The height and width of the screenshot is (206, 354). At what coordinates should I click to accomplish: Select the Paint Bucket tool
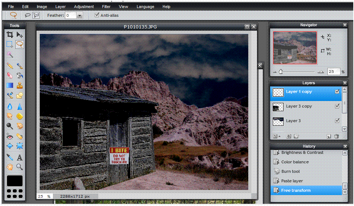pos(20,76)
